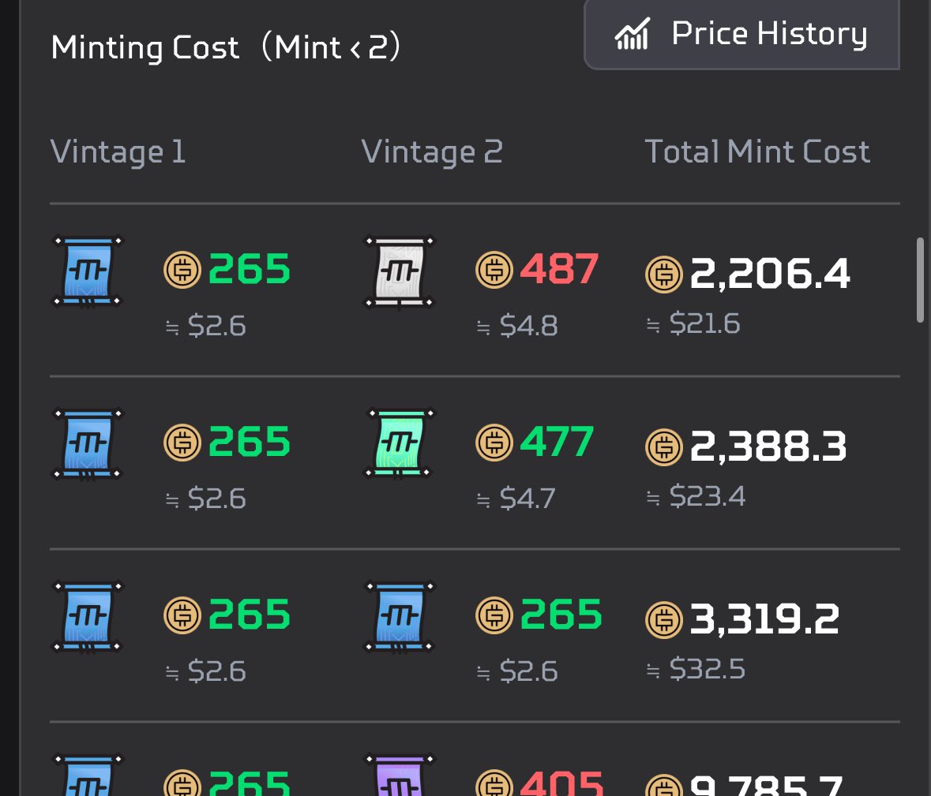Click the total 3,319.2 value
This screenshot has height=796, width=931.
764,620
